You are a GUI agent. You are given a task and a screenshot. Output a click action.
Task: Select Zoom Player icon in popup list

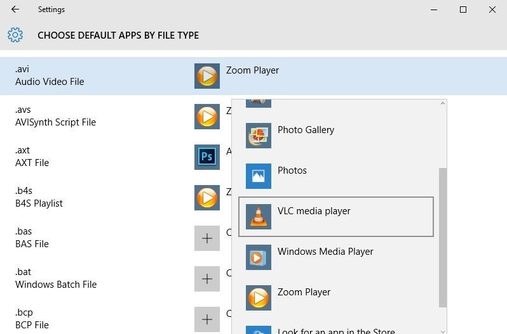259,298
